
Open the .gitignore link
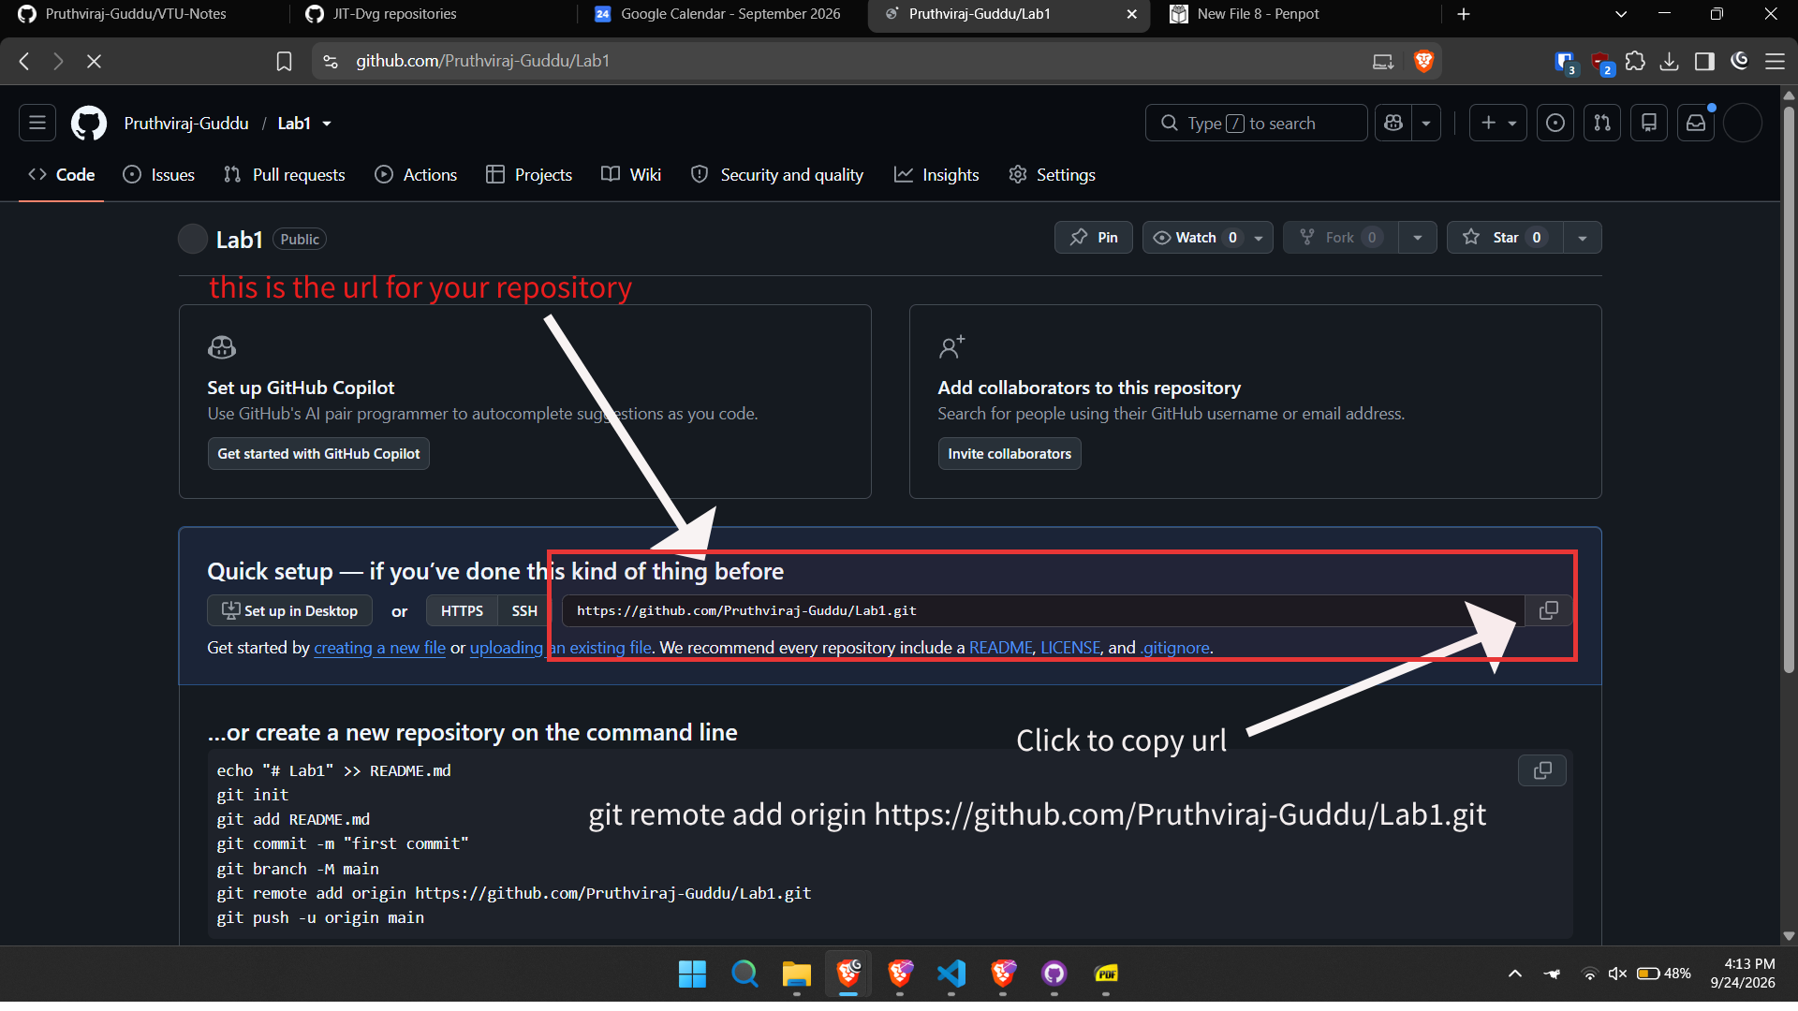pyautogui.click(x=1175, y=648)
